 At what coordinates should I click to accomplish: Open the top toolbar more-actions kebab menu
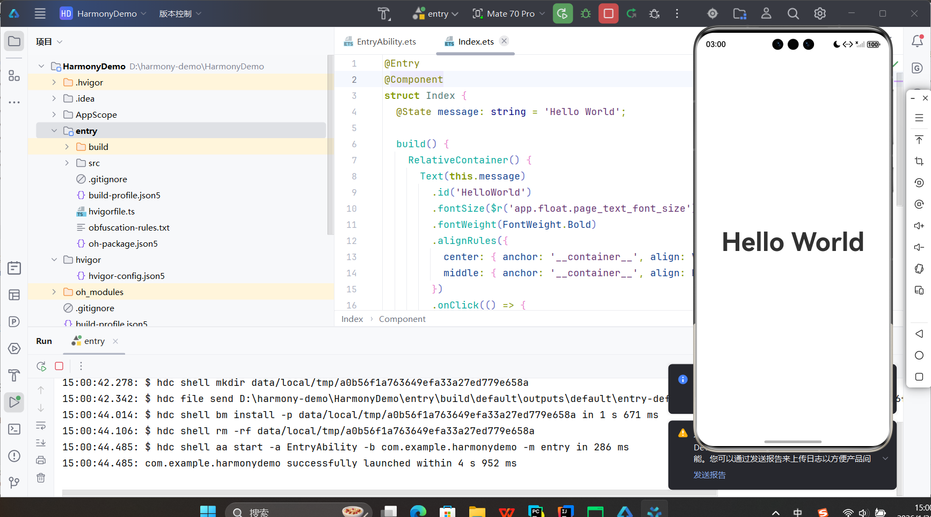677,13
